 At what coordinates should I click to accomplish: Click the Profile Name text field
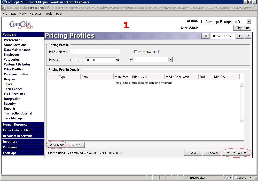(x=95, y=52)
